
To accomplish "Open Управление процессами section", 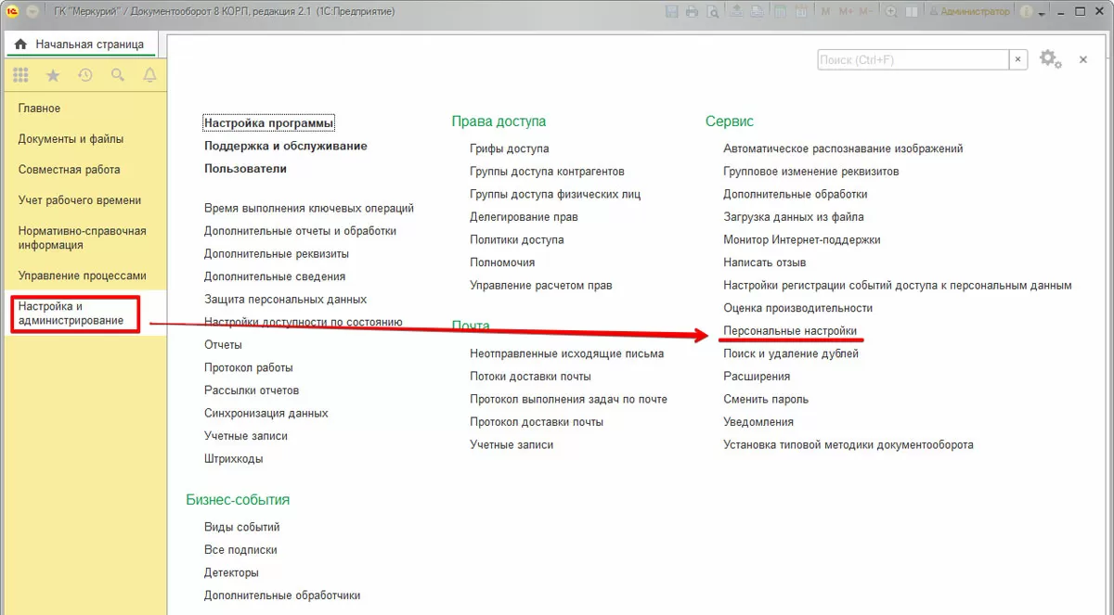I will pyautogui.click(x=84, y=275).
